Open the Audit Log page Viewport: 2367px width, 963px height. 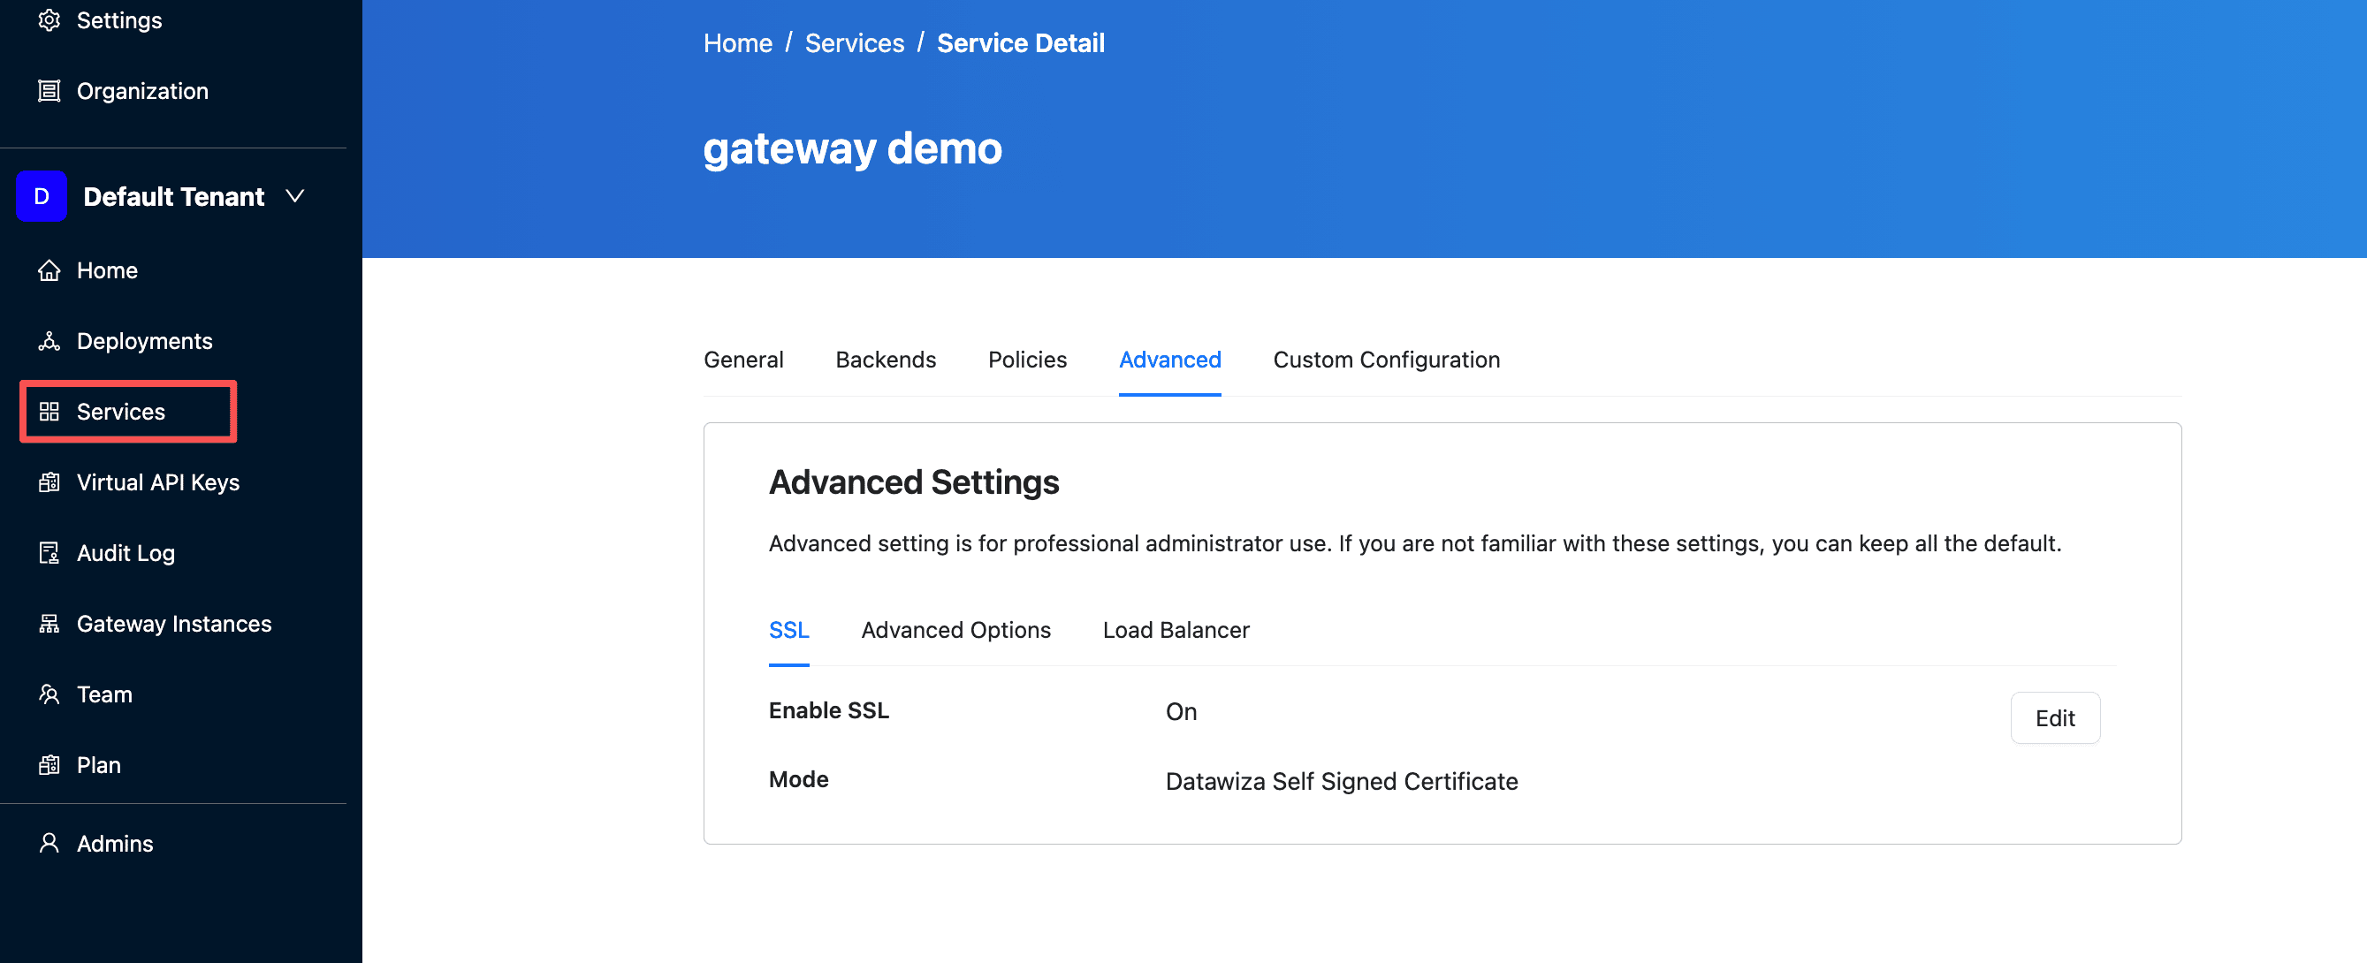click(126, 553)
